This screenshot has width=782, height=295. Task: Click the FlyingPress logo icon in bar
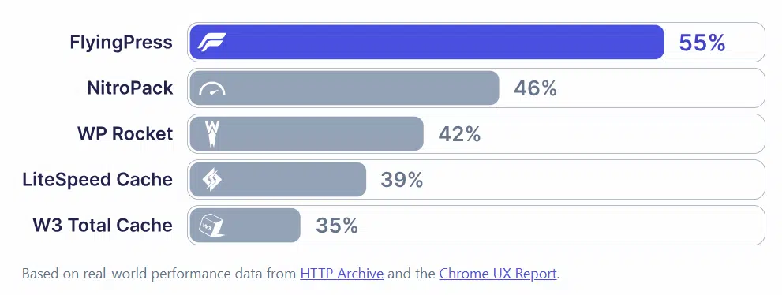[212, 43]
